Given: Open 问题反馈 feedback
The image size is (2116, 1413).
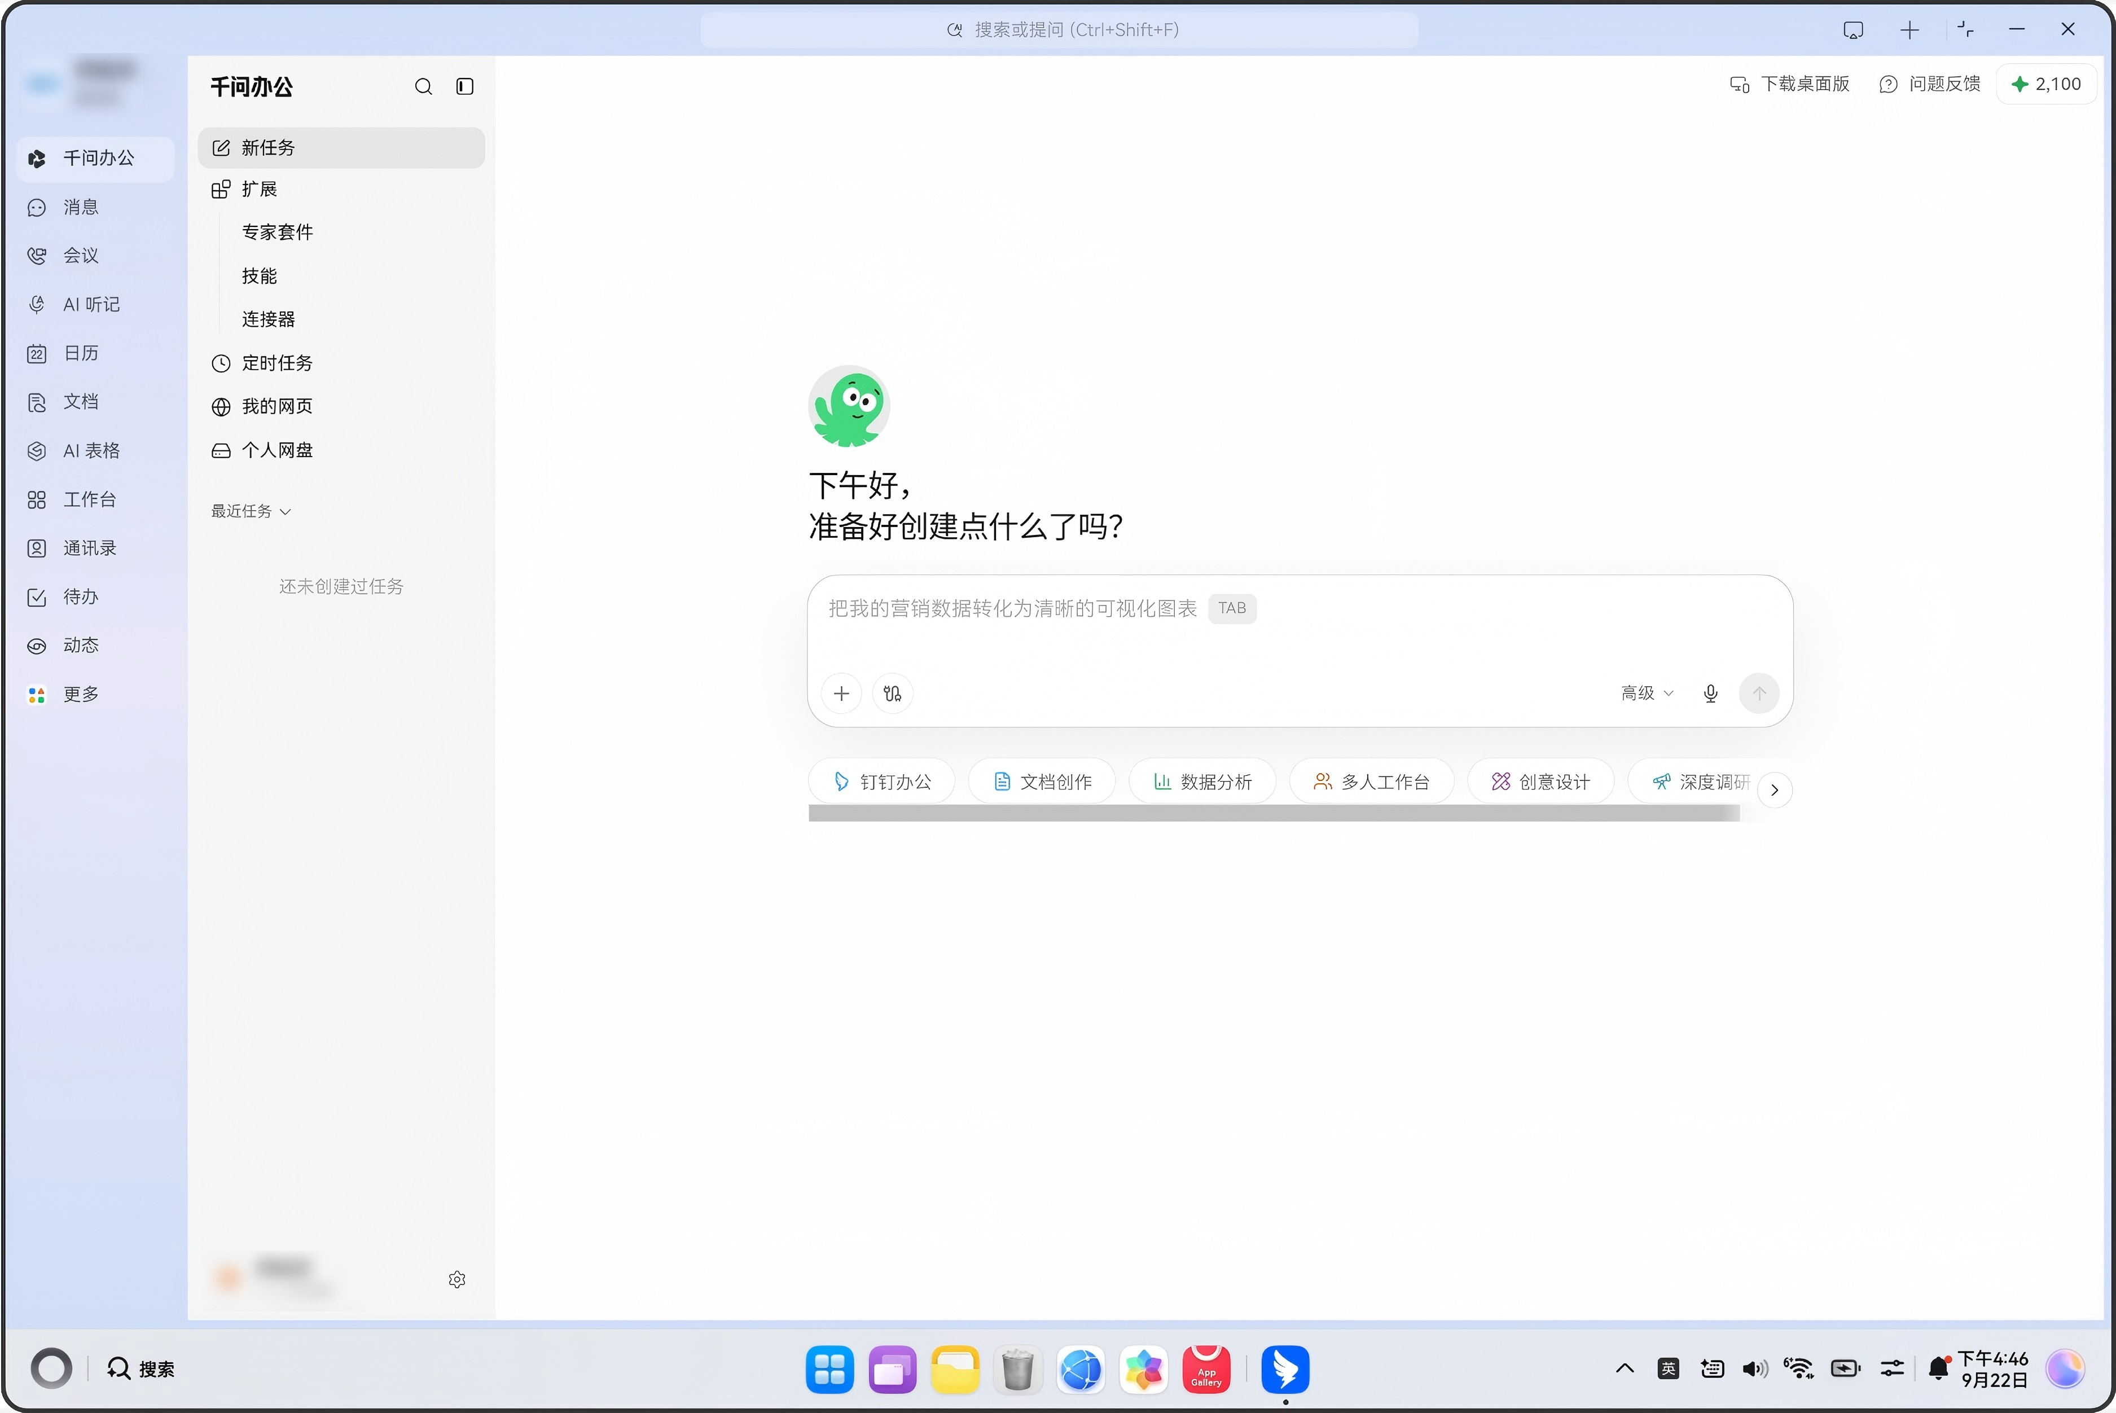Looking at the screenshot, I should pyautogui.click(x=1930, y=84).
